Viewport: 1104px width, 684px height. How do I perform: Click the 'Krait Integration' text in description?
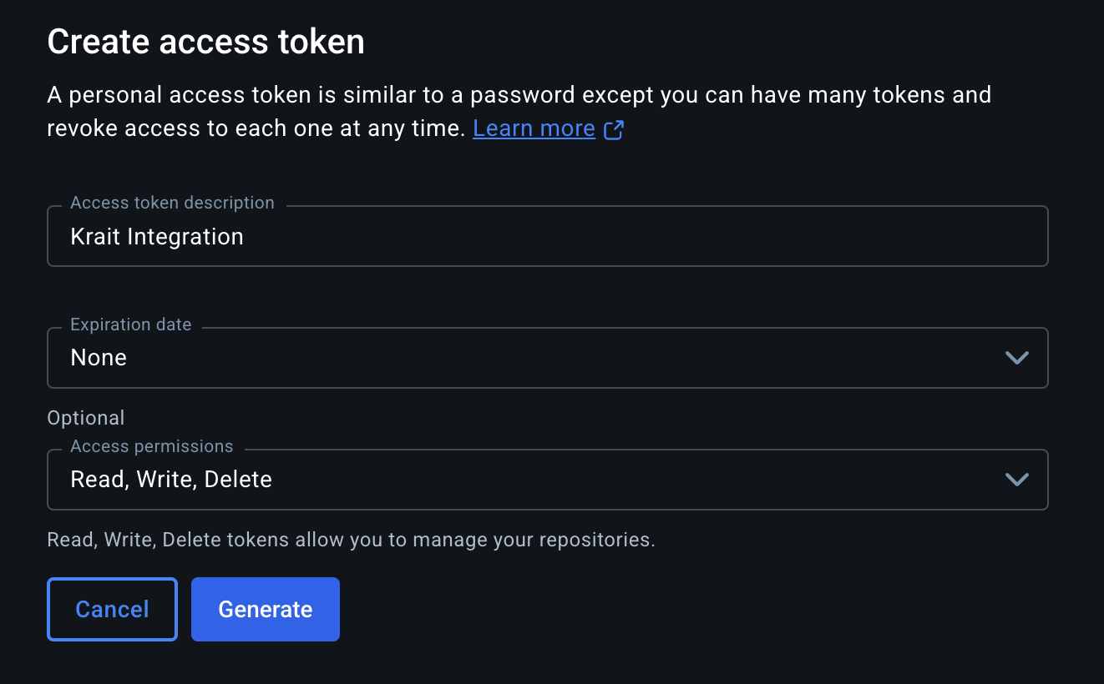pyautogui.click(x=157, y=237)
